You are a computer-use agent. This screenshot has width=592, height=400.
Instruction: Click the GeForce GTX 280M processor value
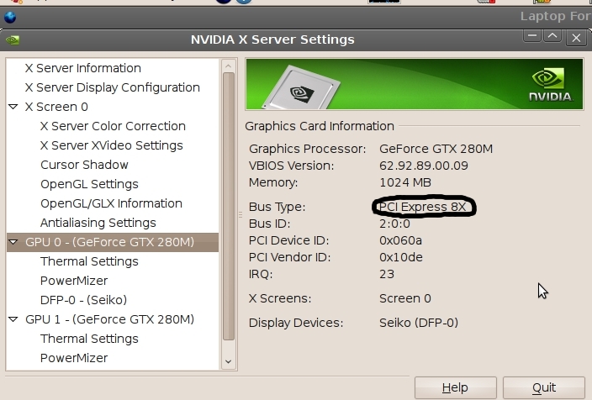(x=436, y=149)
